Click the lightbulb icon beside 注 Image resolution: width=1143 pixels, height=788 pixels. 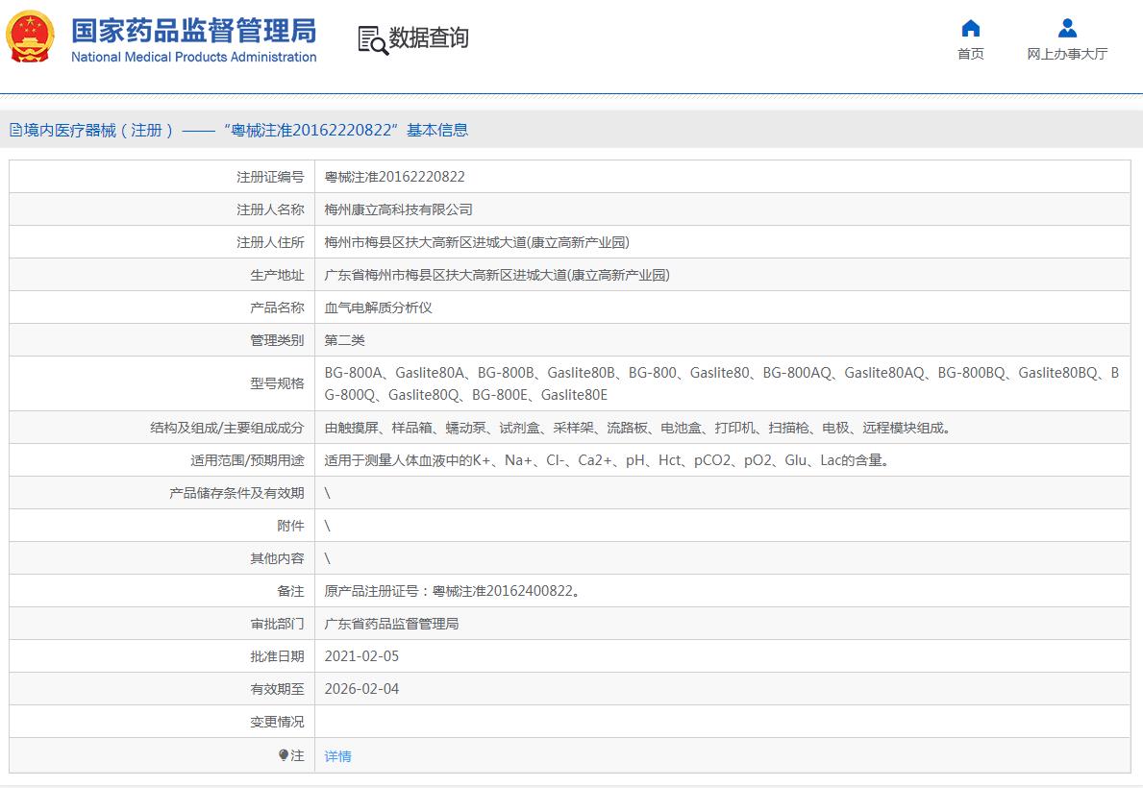283,755
